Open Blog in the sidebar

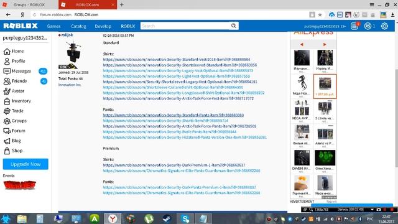click(12, 141)
